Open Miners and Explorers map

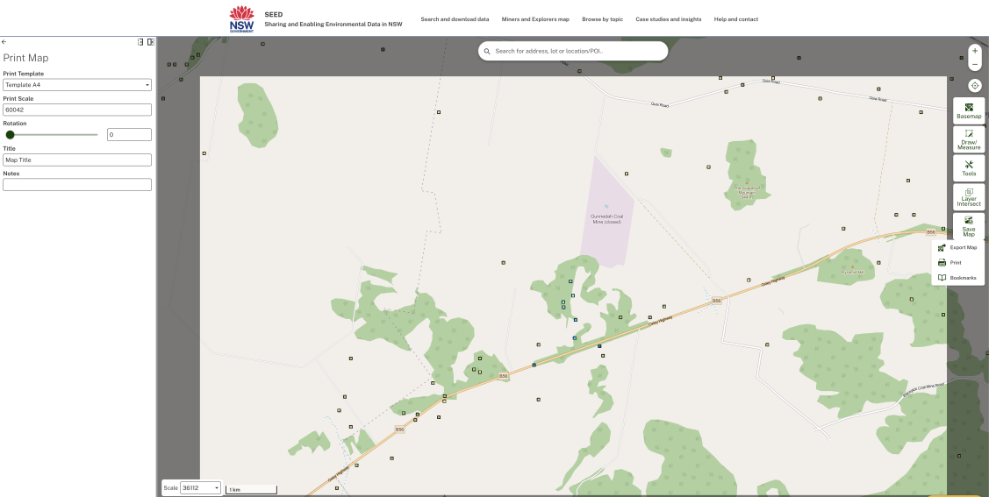point(535,19)
